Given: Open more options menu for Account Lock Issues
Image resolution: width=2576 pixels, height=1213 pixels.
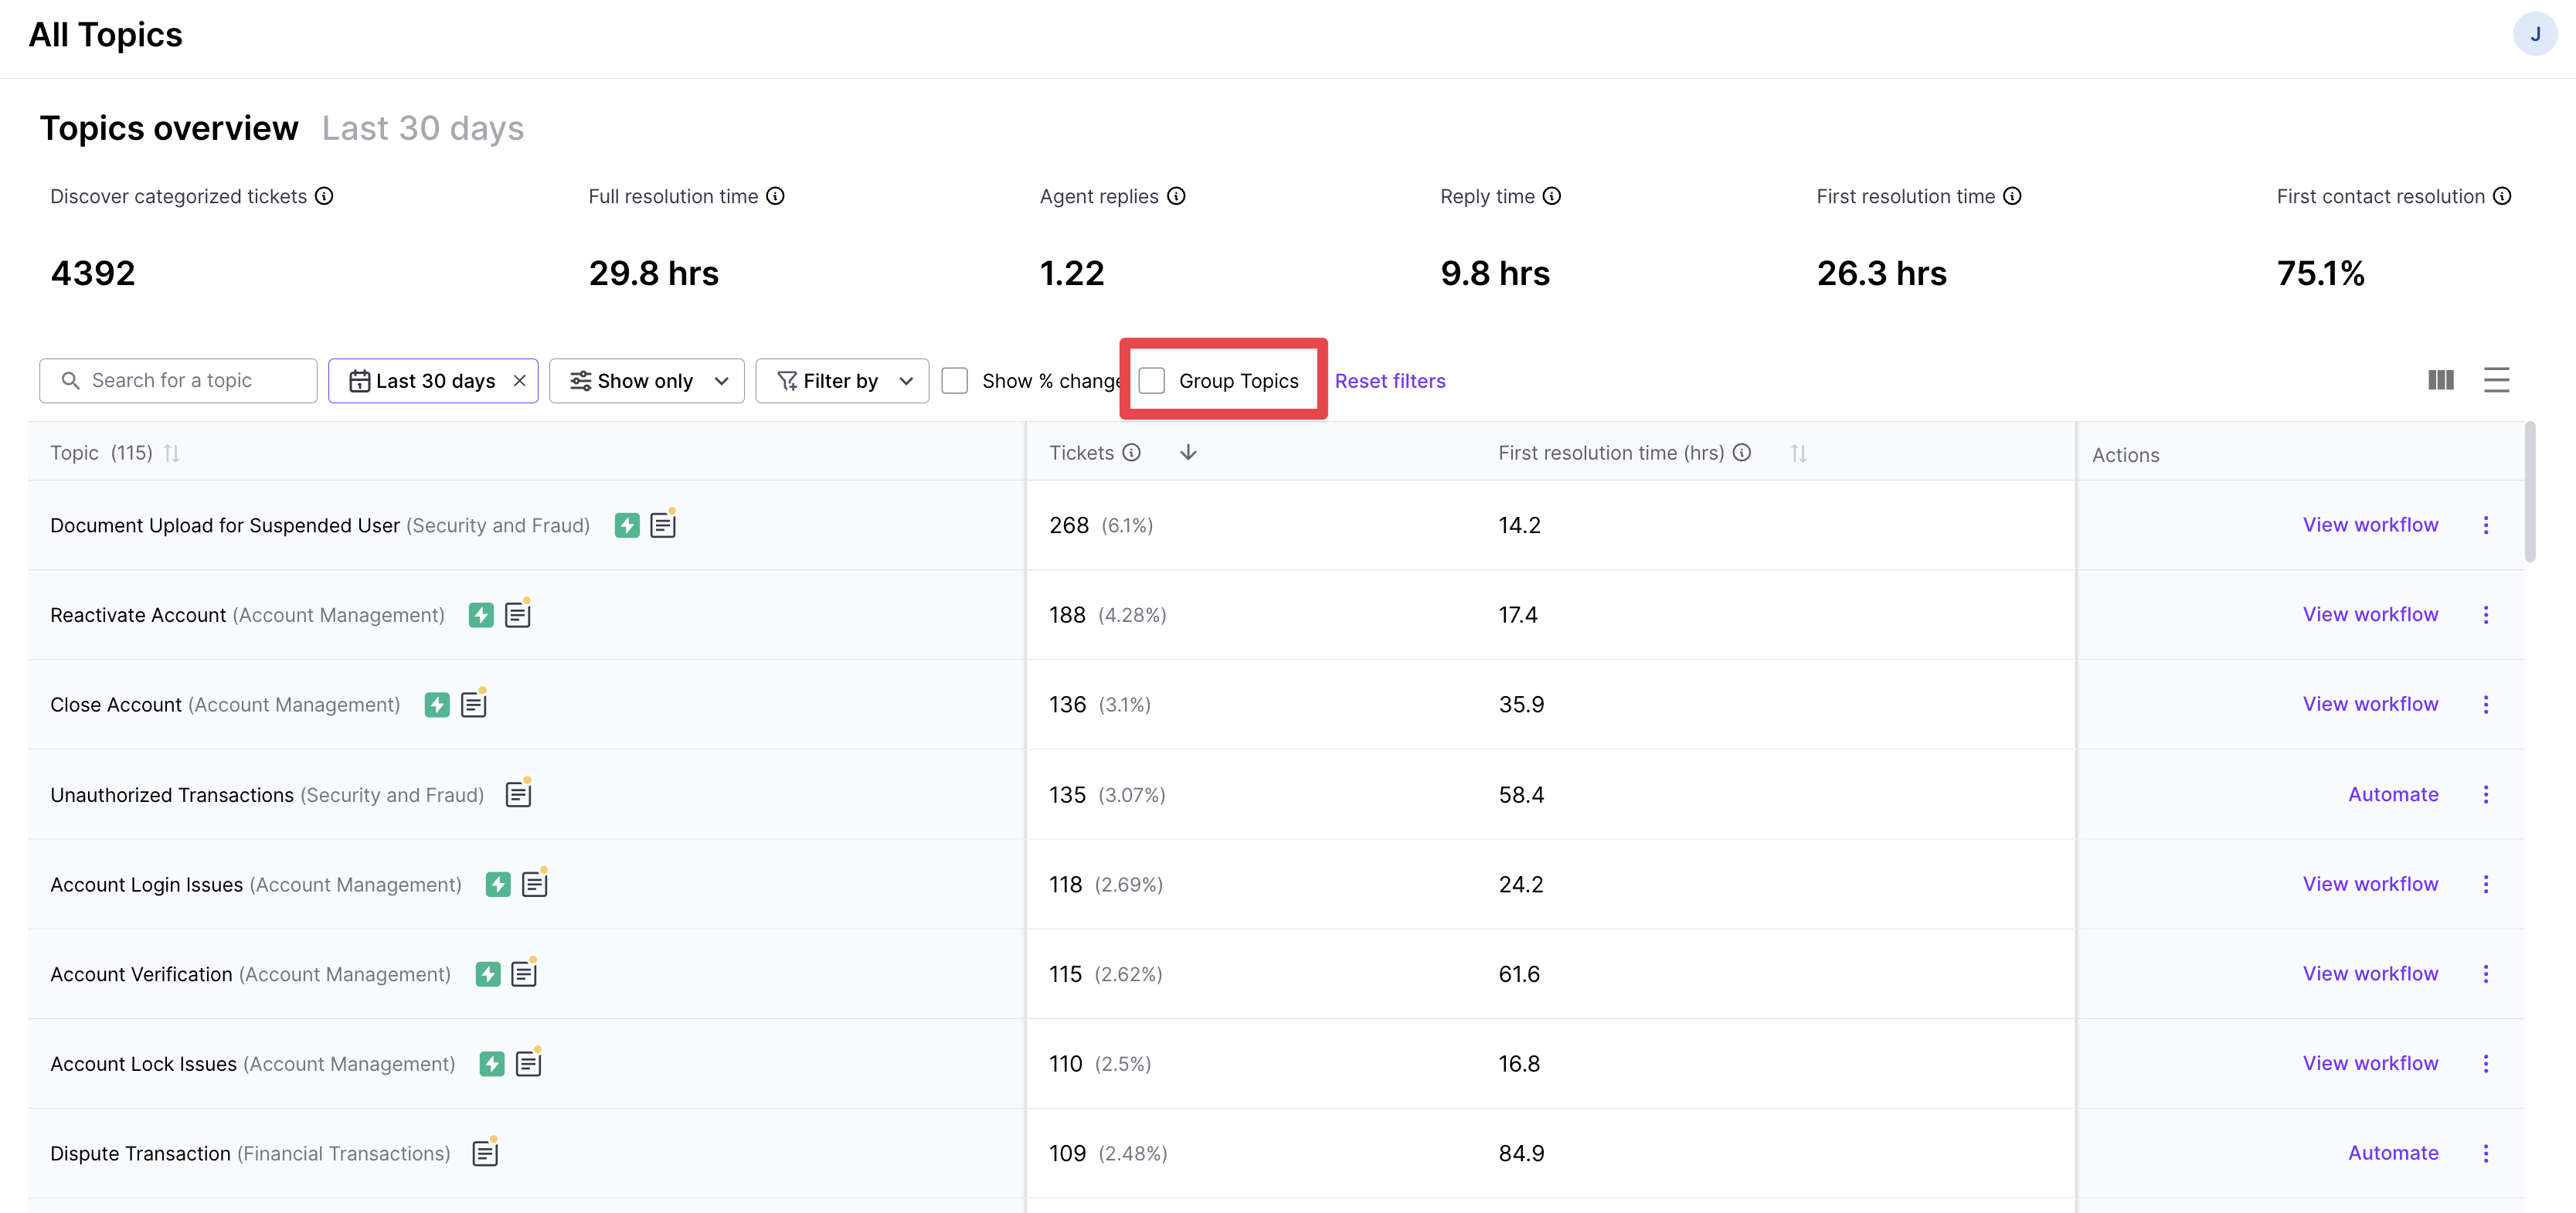Looking at the screenshot, I should 2486,1064.
